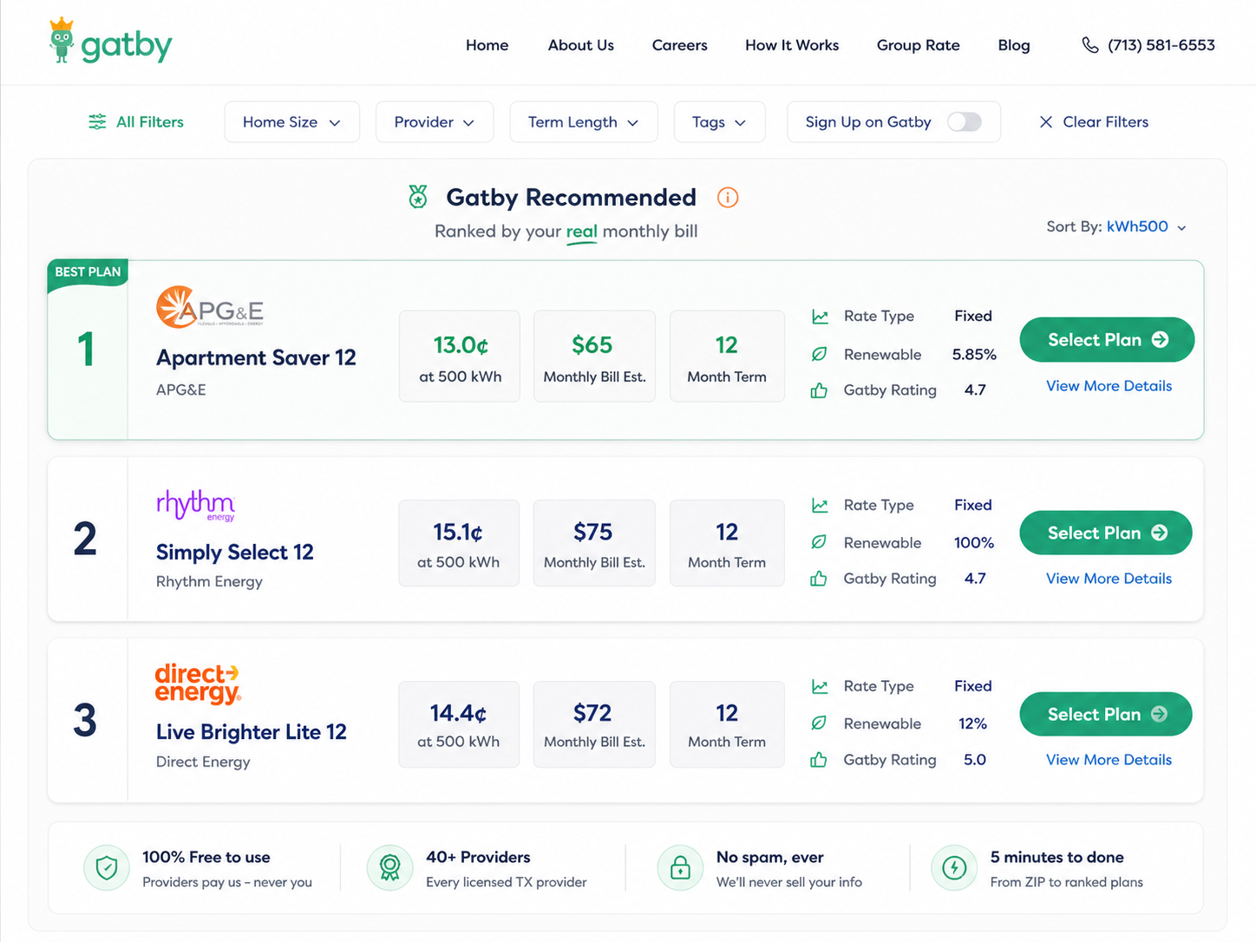Viewport: 1256px width, 942px height.
Task: View More Details for Live Brighter Lite 12
Action: (1109, 760)
